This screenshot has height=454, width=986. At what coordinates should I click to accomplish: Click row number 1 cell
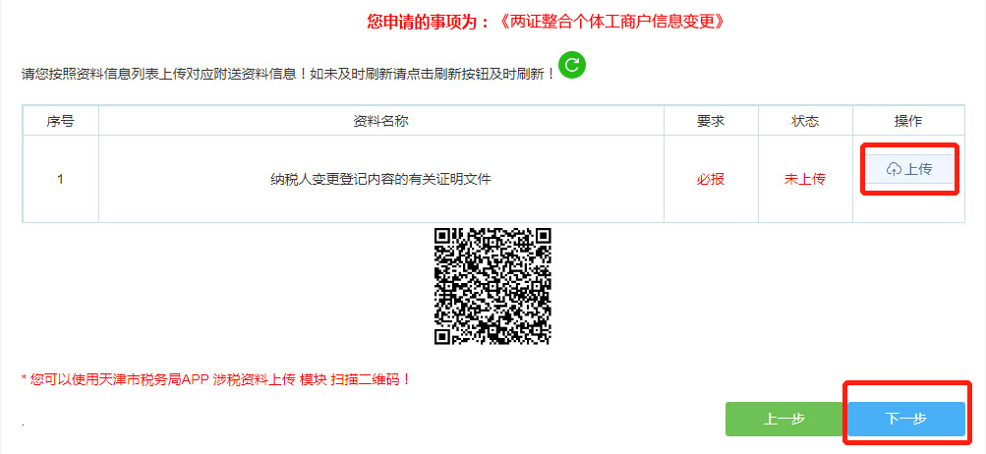tap(60, 179)
